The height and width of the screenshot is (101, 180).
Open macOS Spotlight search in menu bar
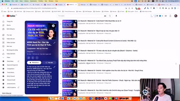click(x=160, y=1)
